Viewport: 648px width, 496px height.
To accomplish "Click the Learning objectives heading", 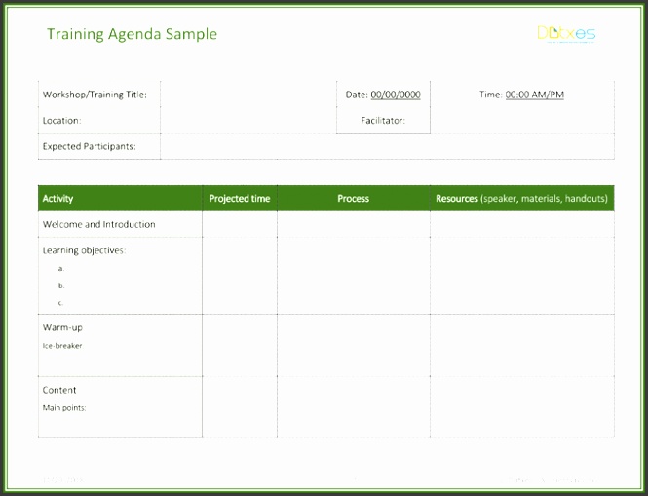I will (x=84, y=250).
